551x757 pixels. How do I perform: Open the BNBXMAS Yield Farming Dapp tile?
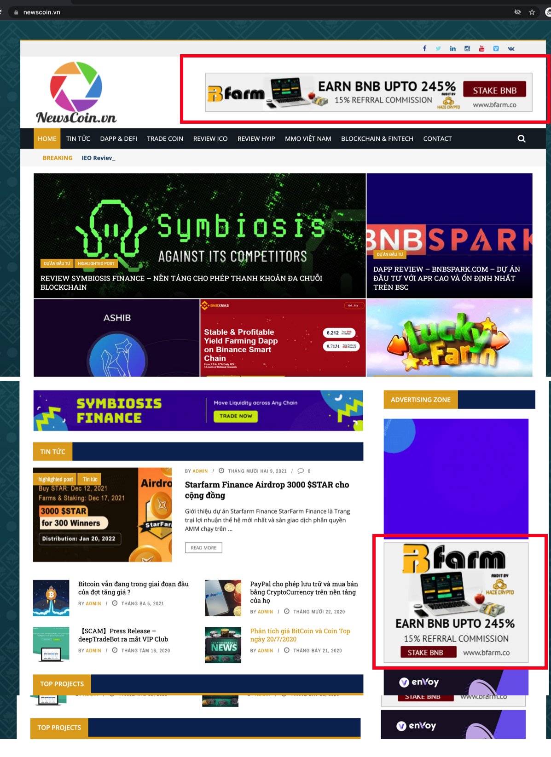[283, 338]
